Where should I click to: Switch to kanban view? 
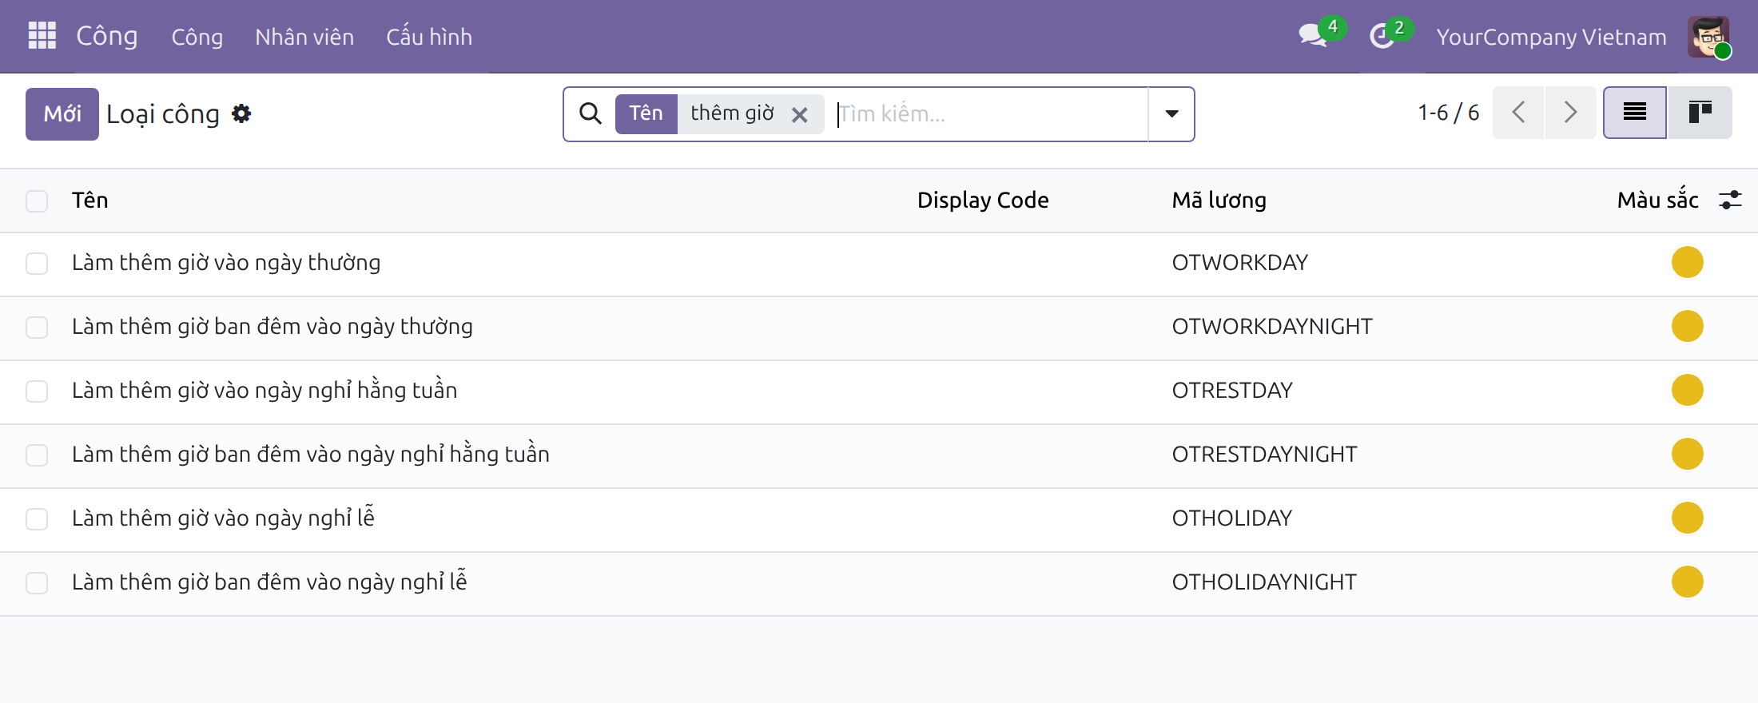click(1700, 113)
